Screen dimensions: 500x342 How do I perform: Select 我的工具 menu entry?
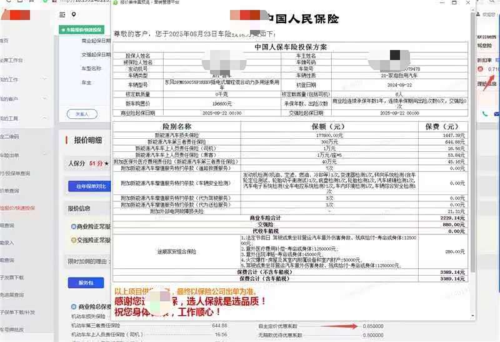click(x=9, y=118)
